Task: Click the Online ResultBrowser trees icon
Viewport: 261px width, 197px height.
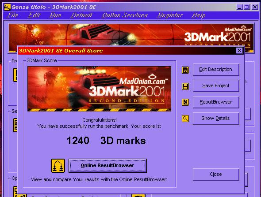Action: tap(58, 166)
